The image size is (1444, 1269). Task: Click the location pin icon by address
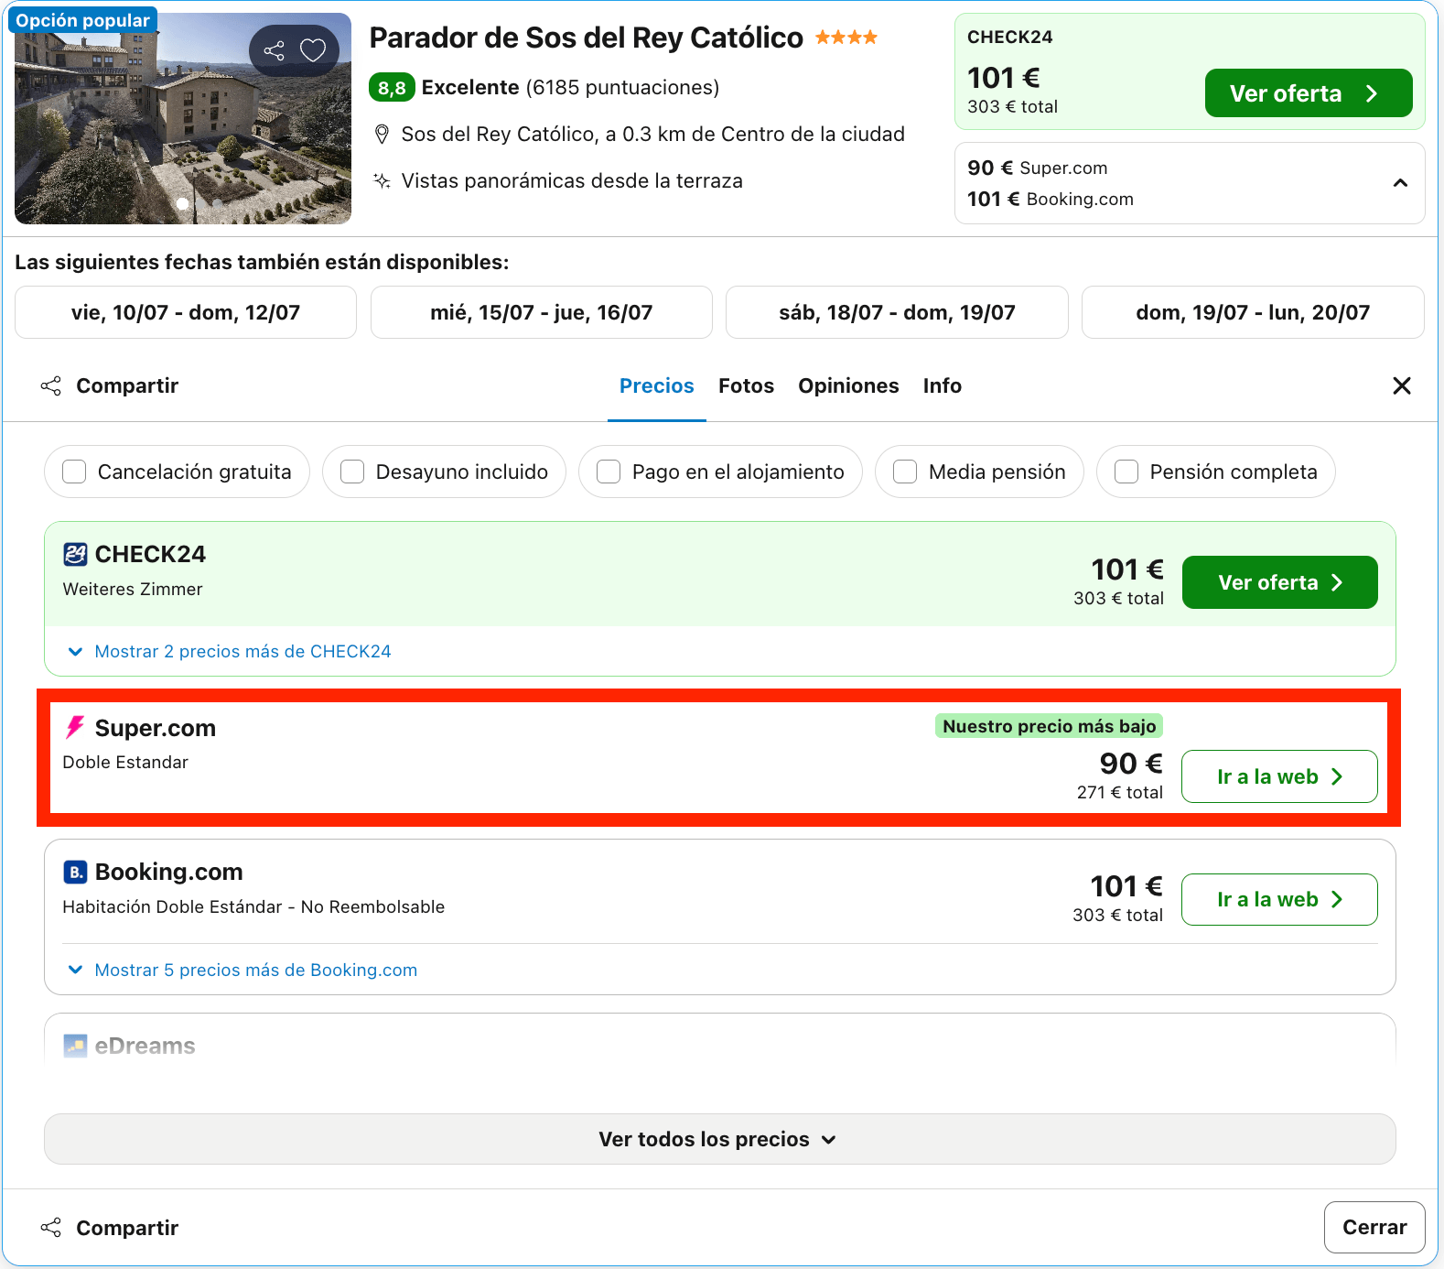383,135
